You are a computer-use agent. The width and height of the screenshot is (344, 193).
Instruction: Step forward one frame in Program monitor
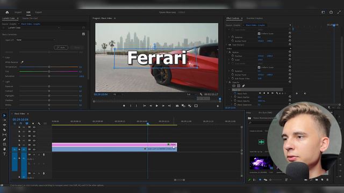163,106
